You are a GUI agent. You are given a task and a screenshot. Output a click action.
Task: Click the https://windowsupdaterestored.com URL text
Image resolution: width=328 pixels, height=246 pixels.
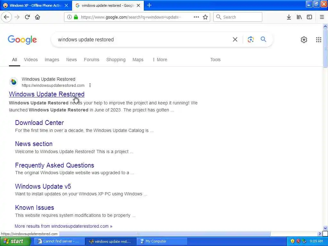click(53, 85)
